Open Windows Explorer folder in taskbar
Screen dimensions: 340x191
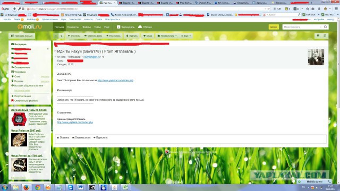point(15,187)
